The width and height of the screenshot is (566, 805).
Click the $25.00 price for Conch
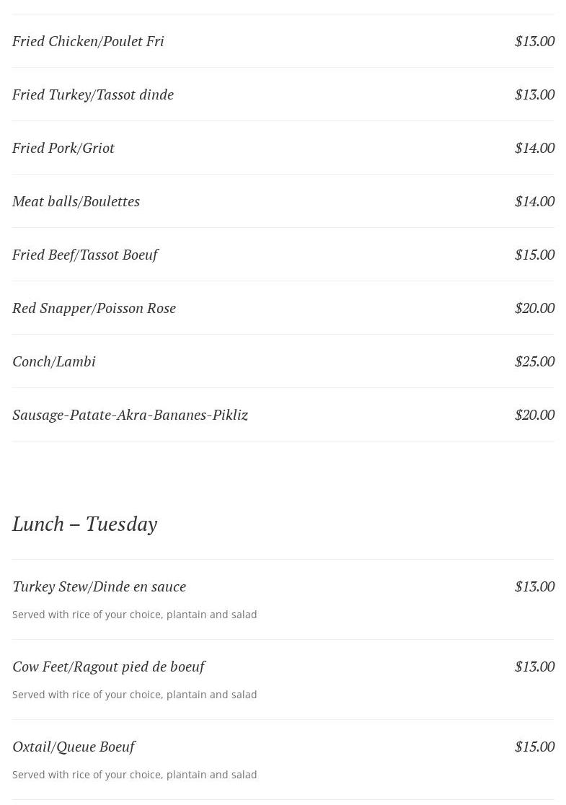(534, 361)
